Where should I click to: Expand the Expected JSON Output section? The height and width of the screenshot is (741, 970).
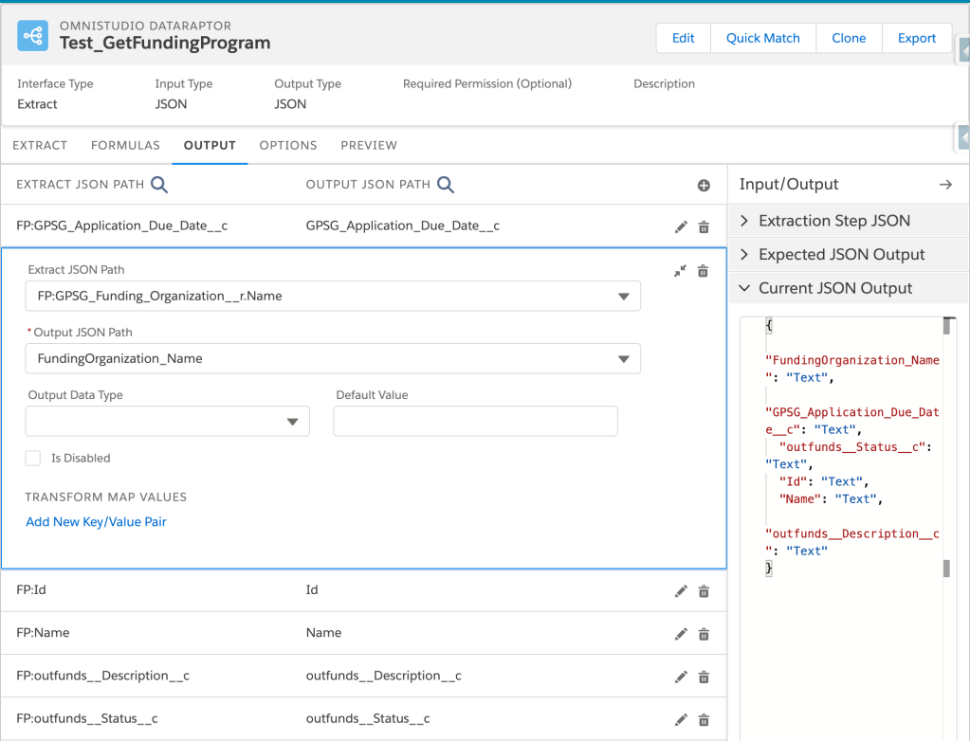(841, 255)
